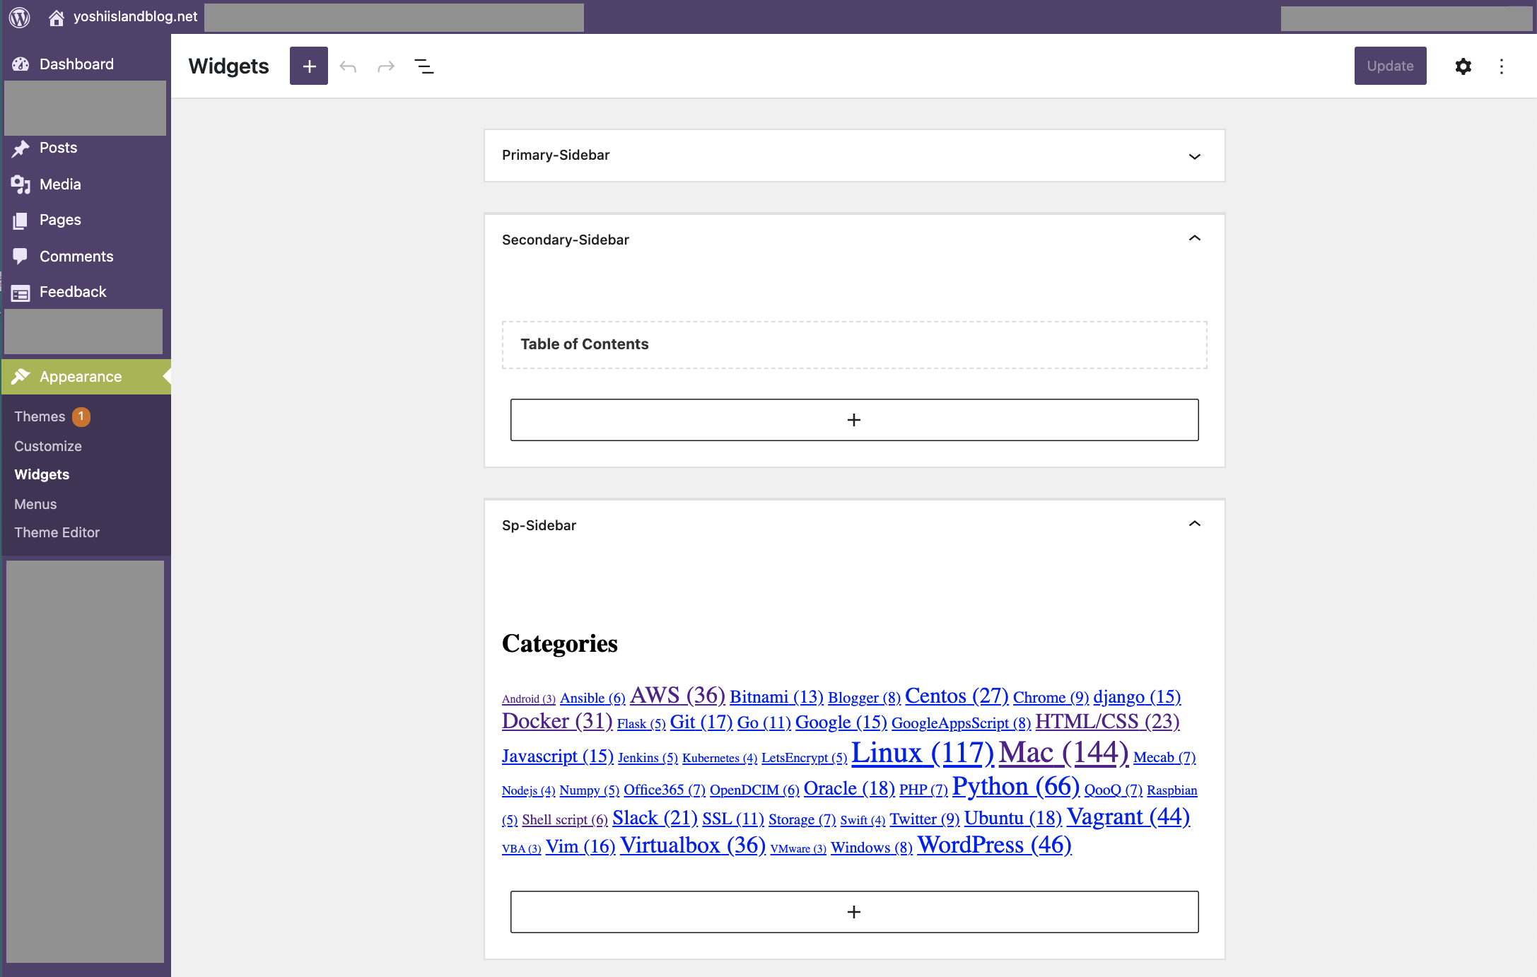Click the Media icon in sidebar

click(21, 185)
